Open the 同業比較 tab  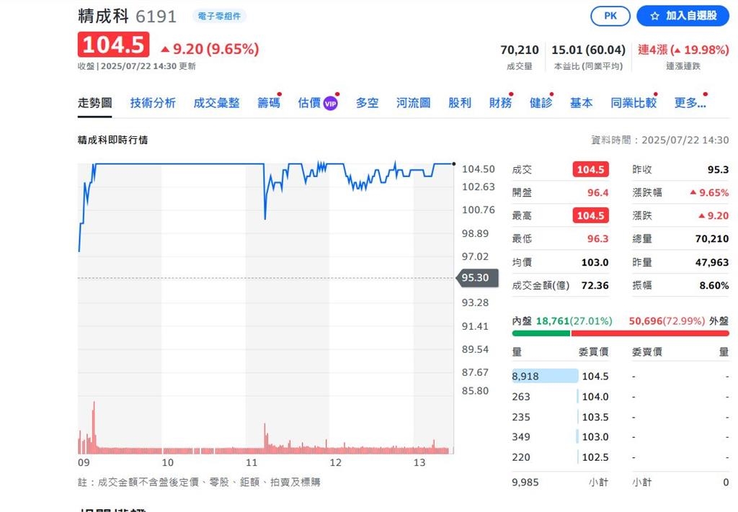pos(633,103)
